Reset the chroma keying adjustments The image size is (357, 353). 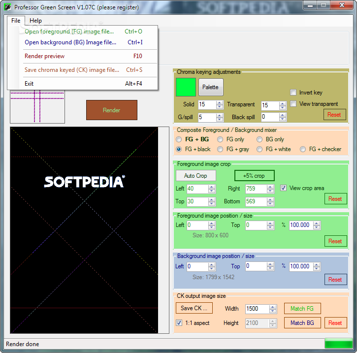coord(334,115)
